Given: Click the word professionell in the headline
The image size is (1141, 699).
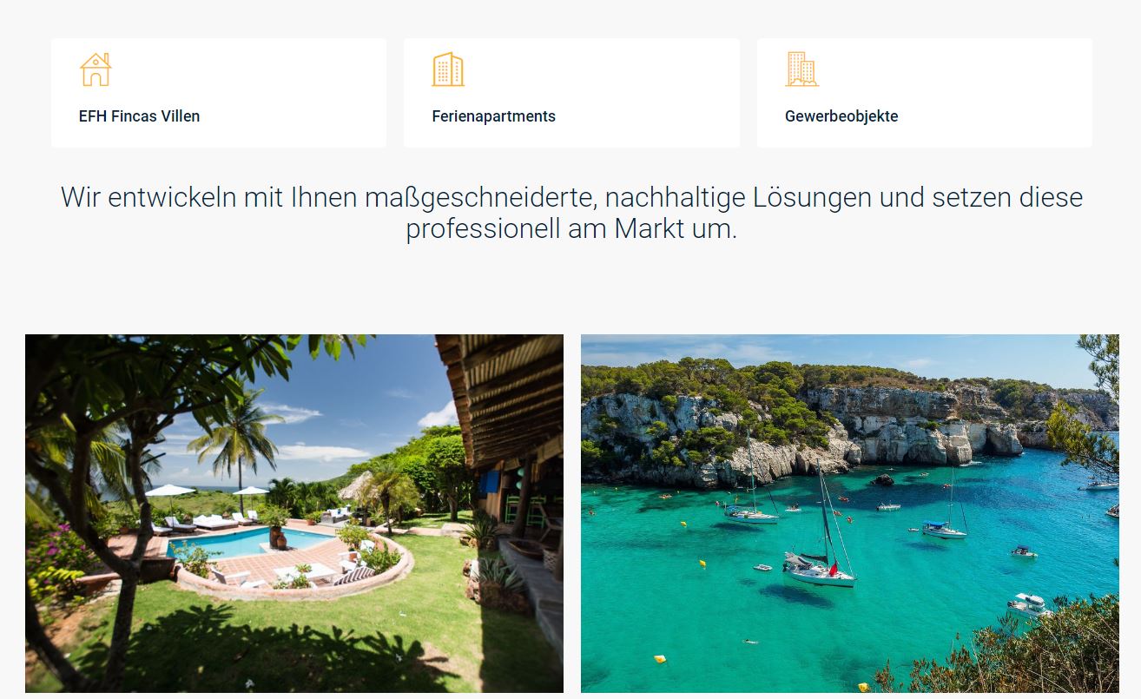Looking at the screenshot, I should [x=484, y=229].
